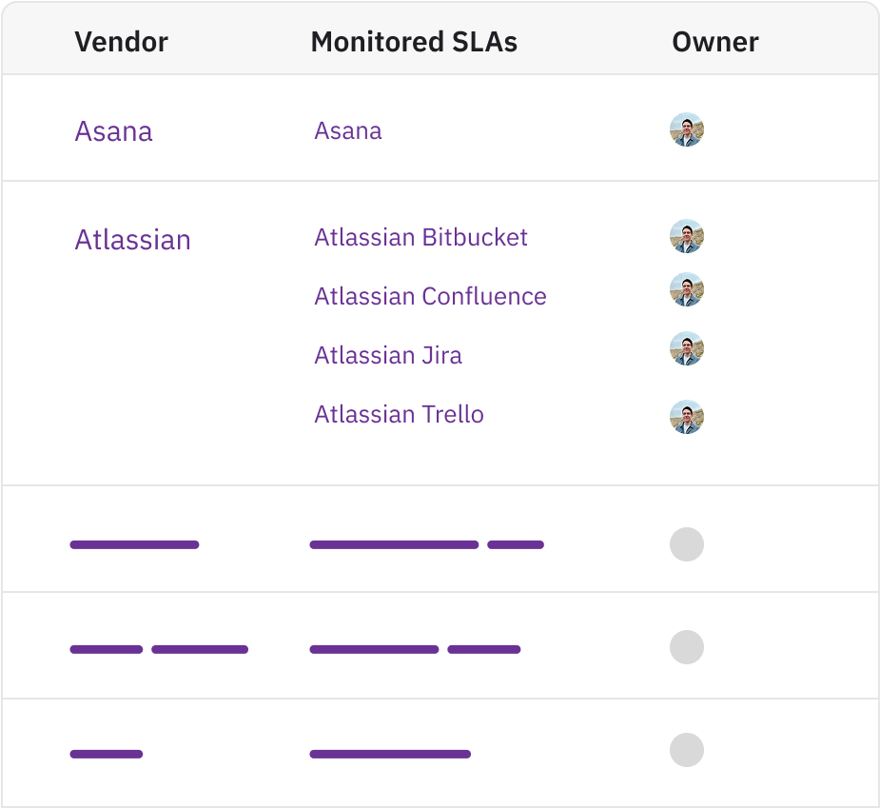Sort by the Vendor column header

121,42
